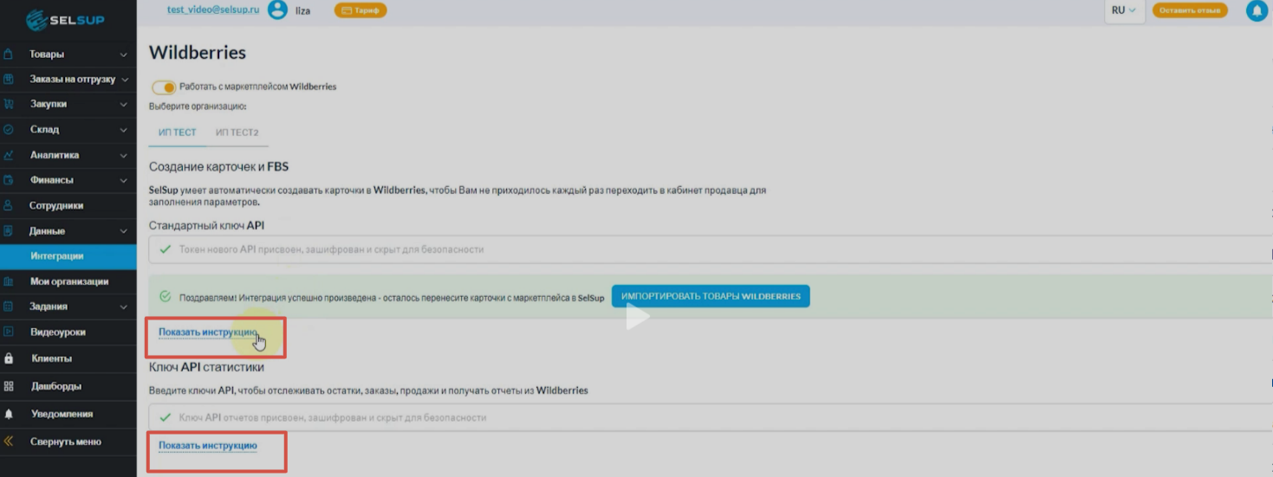Click the orange Тариф button
1273x477 pixels.
coord(360,10)
